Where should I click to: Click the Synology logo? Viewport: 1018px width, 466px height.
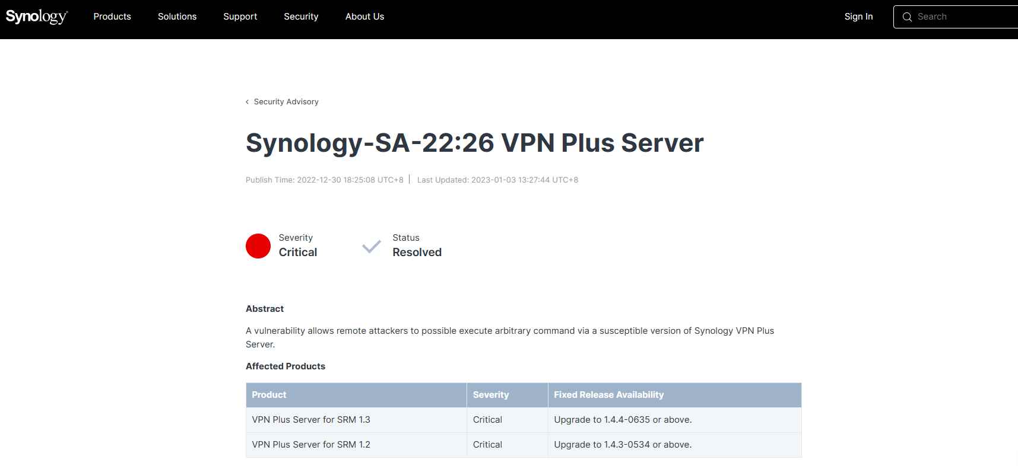click(37, 17)
